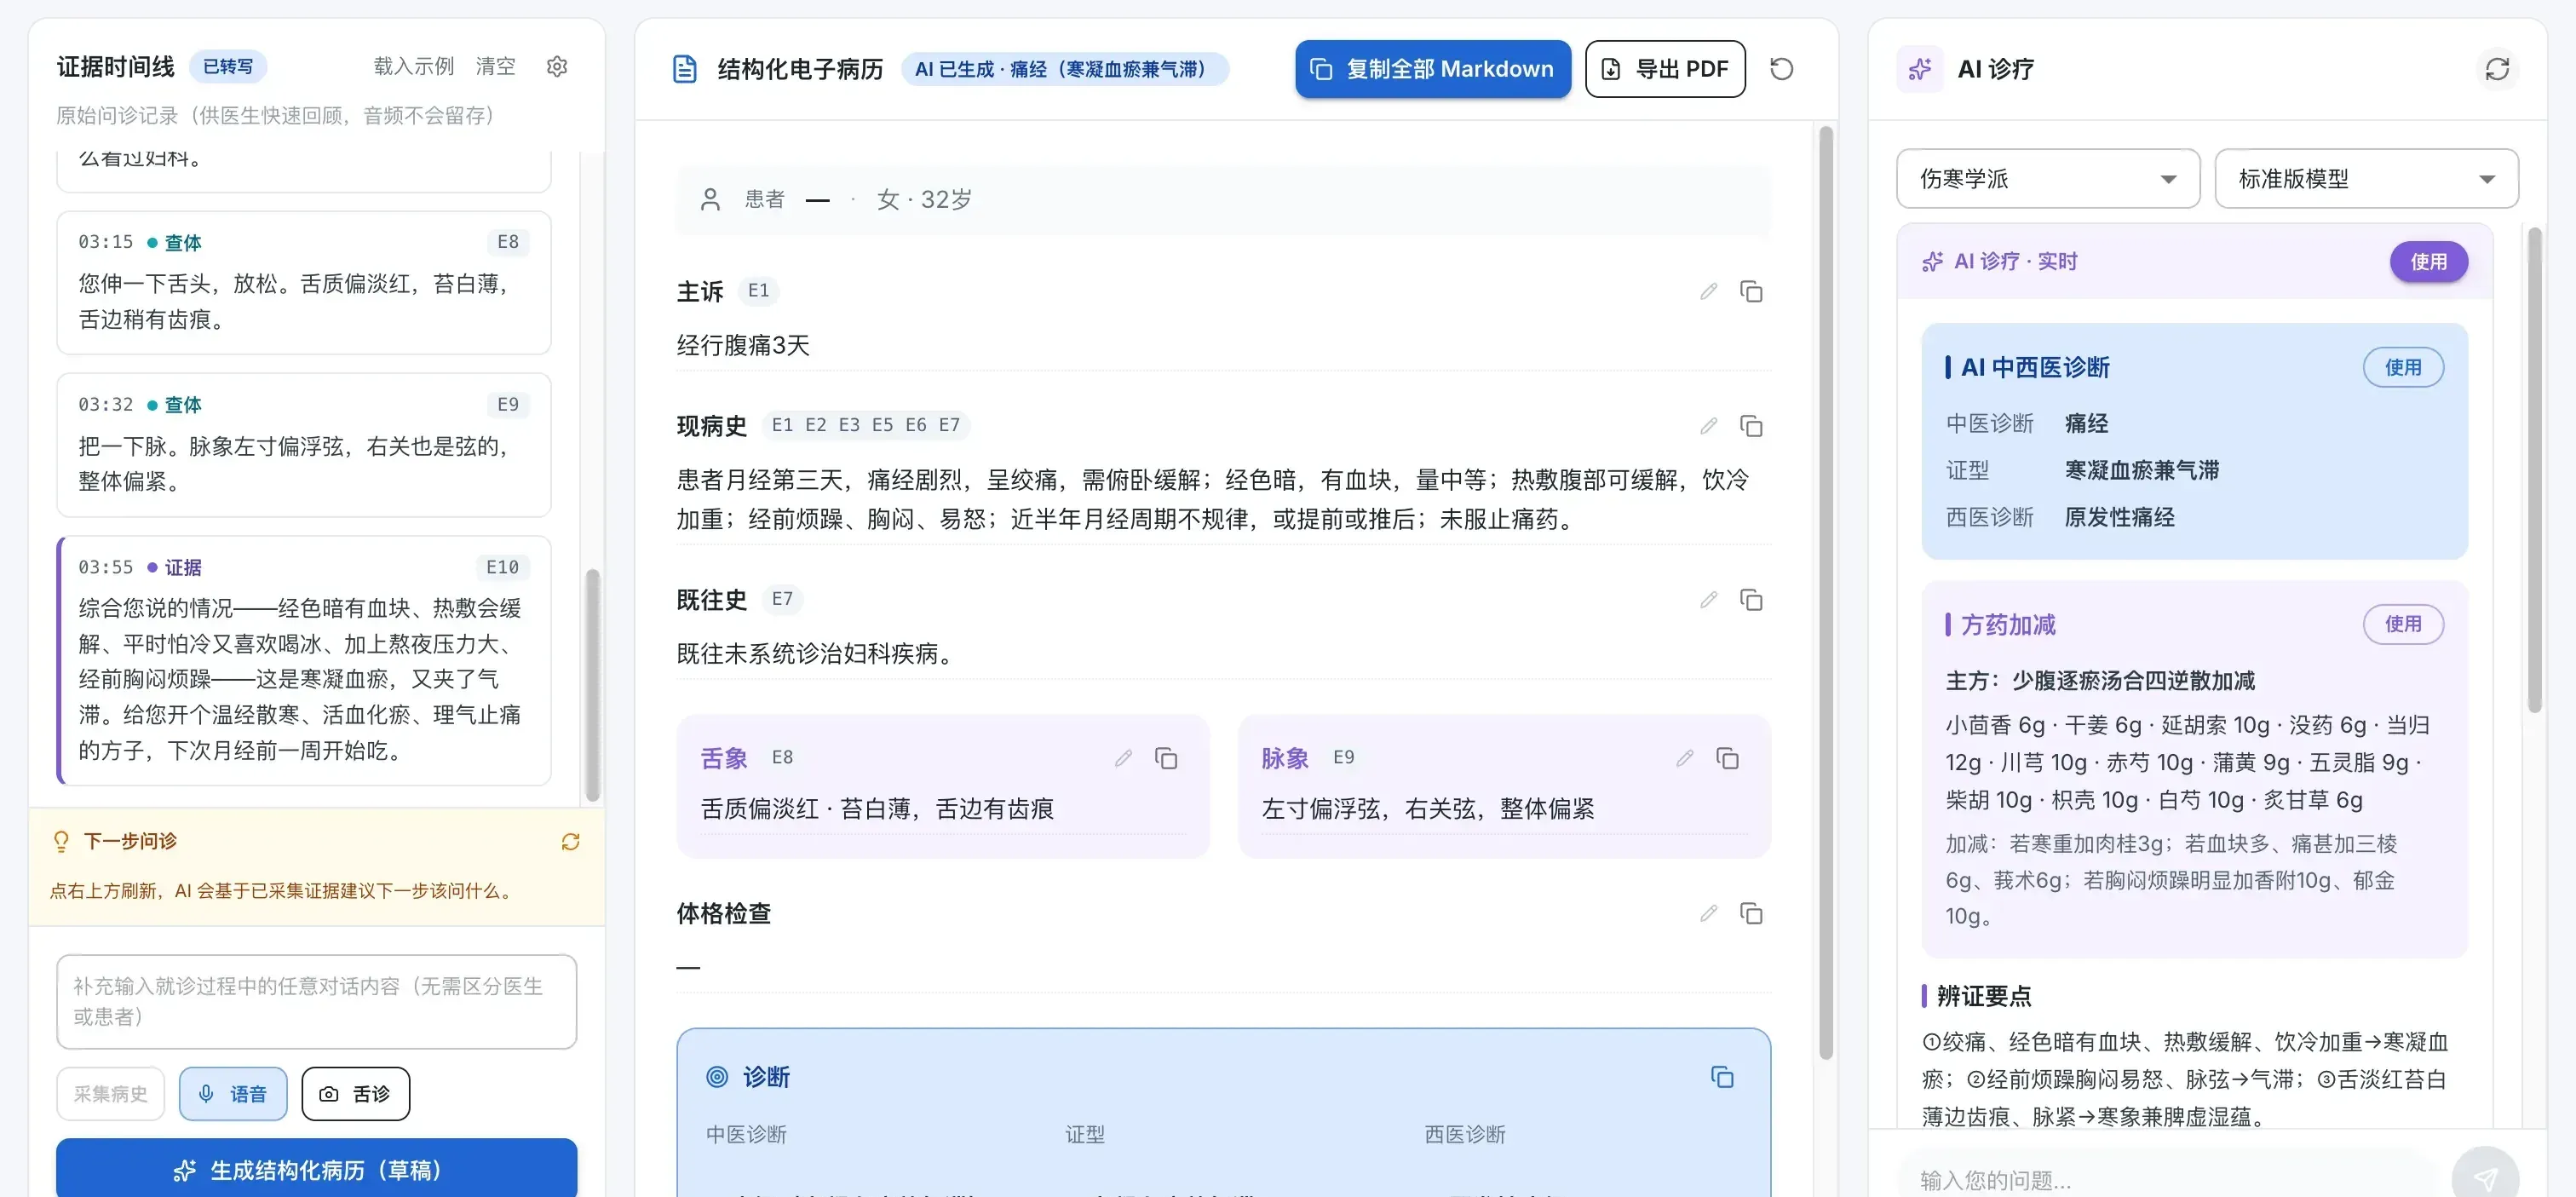Copy the 脉象 card content
The height and width of the screenshot is (1197, 2576).
point(1728,758)
